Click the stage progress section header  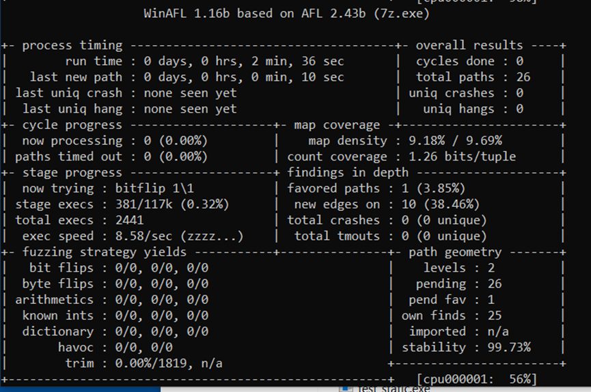point(72,172)
